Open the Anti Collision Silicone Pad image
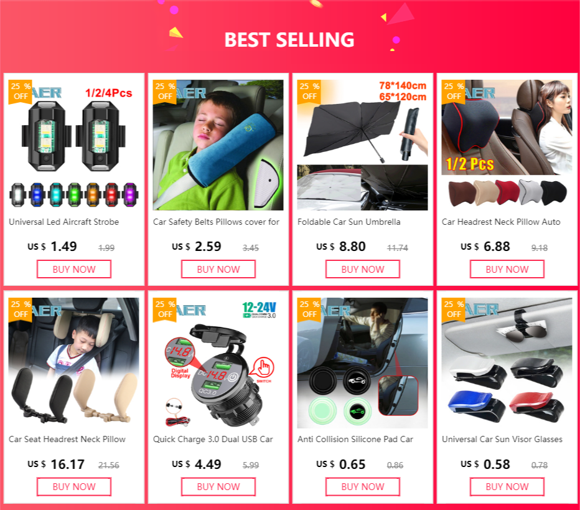The width and height of the screenshot is (580, 510). click(x=362, y=363)
